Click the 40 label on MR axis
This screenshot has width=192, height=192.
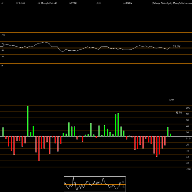(187, 126)
